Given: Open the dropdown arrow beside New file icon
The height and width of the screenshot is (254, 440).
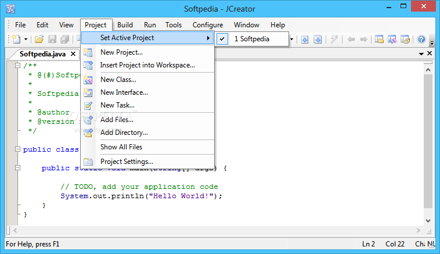Looking at the screenshot, I should tap(26, 39).
